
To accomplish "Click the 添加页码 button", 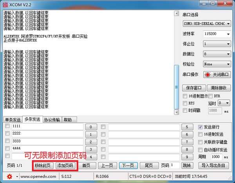I will tap(65, 166).
